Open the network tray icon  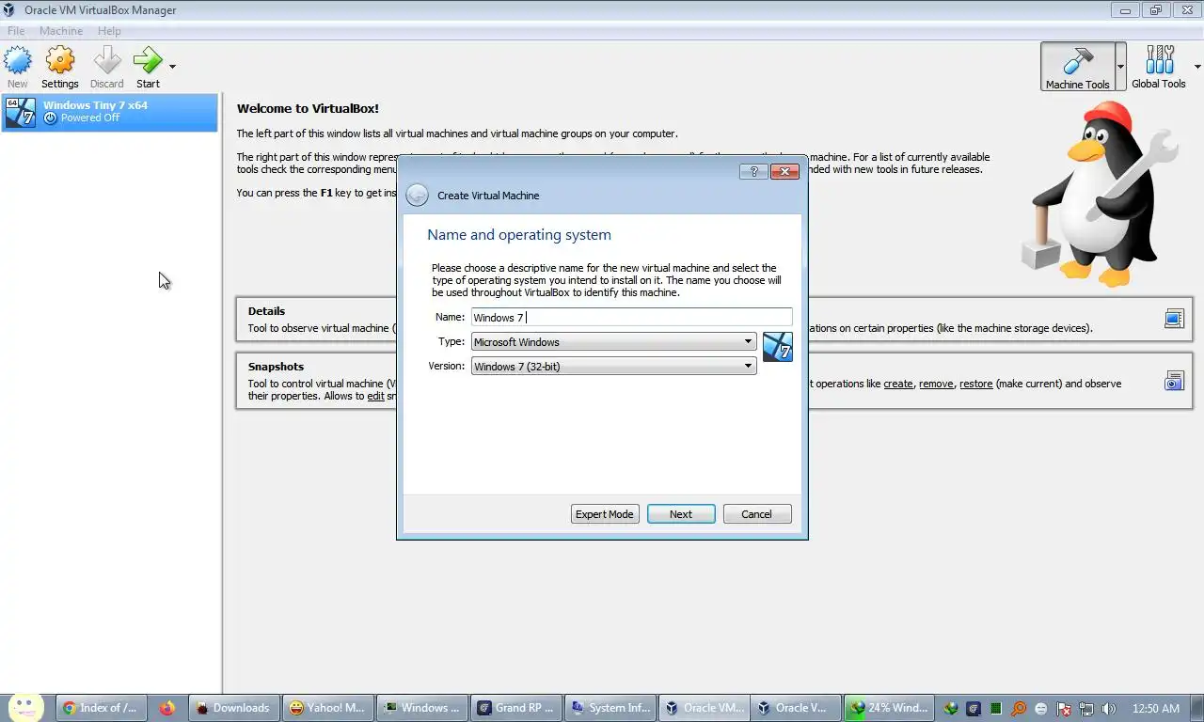(x=1086, y=709)
